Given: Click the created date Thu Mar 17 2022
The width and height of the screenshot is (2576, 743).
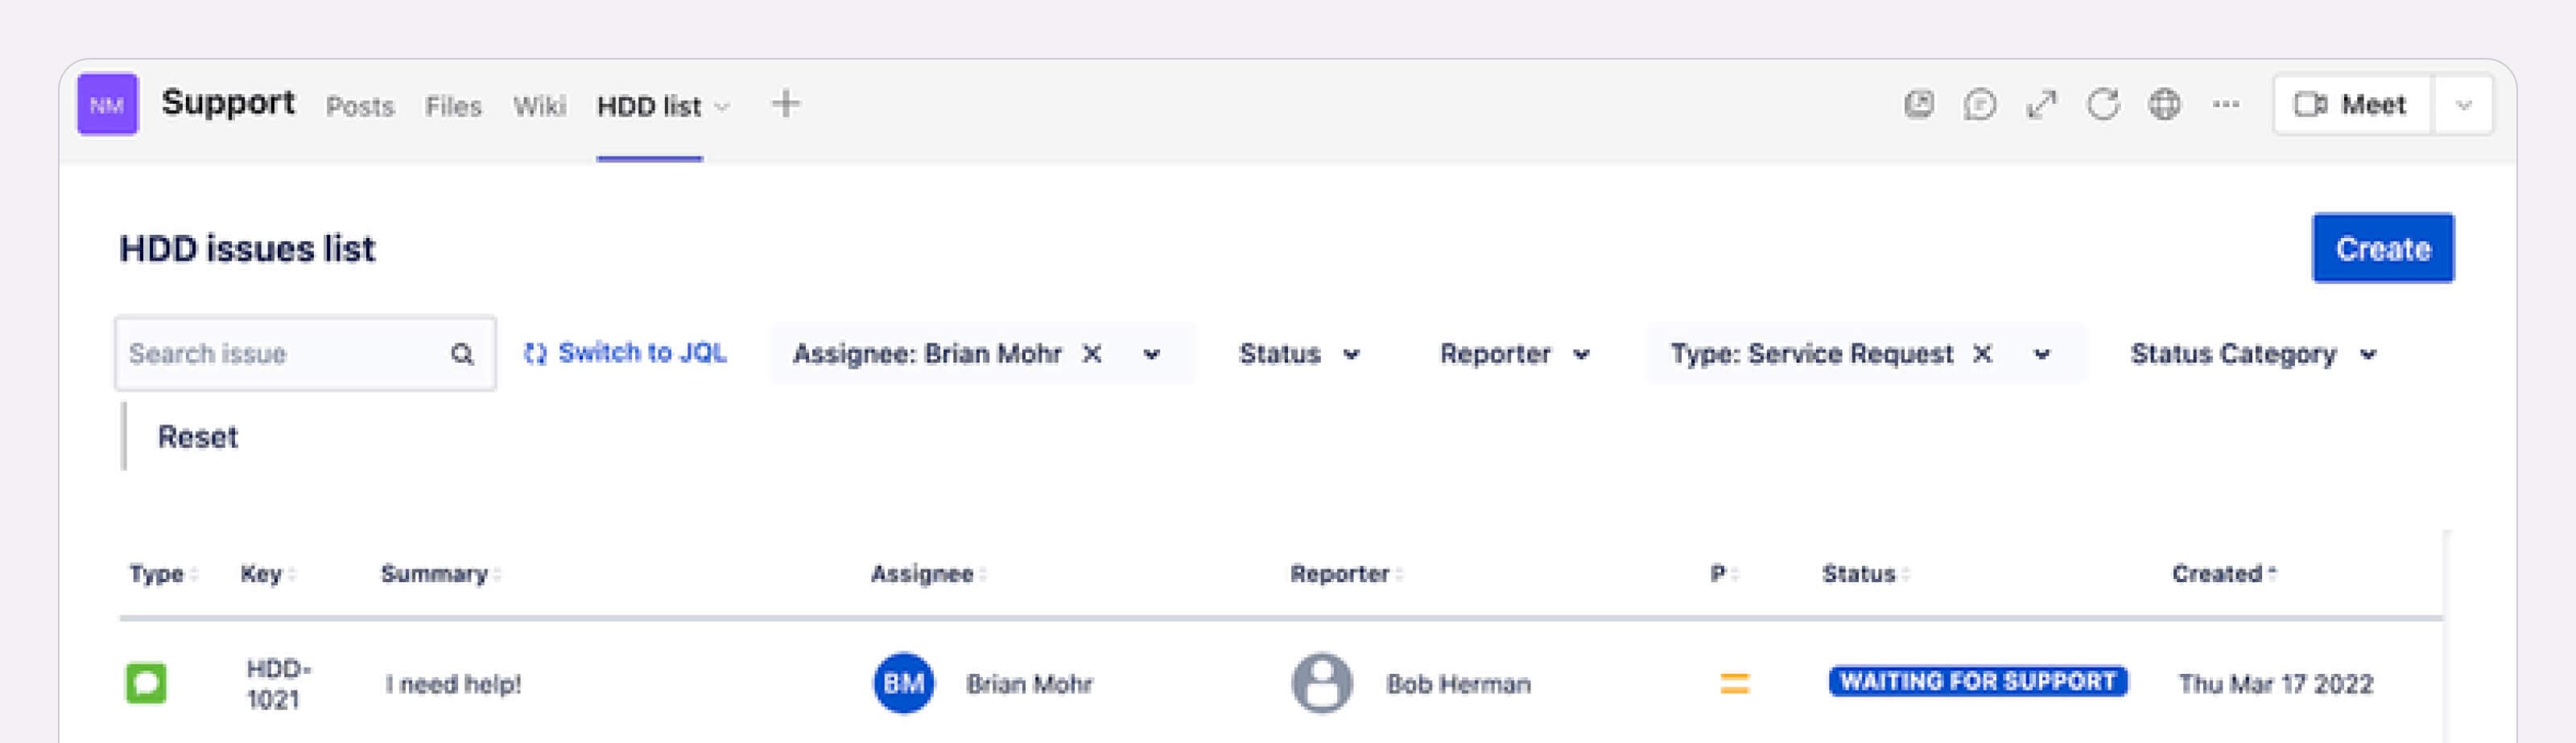Looking at the screenshot, I should pyautogui.click(x=2275, y=684).
